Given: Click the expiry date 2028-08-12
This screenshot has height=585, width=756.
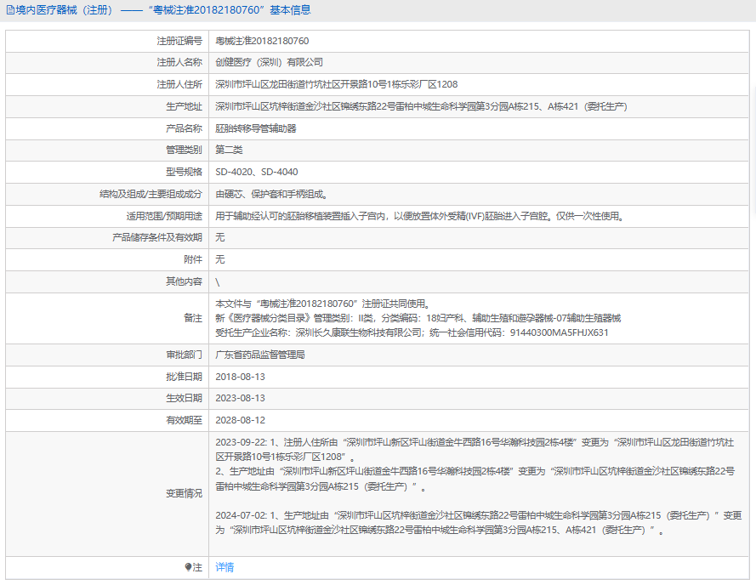Looking at the screenshot, I should point(241,420).
